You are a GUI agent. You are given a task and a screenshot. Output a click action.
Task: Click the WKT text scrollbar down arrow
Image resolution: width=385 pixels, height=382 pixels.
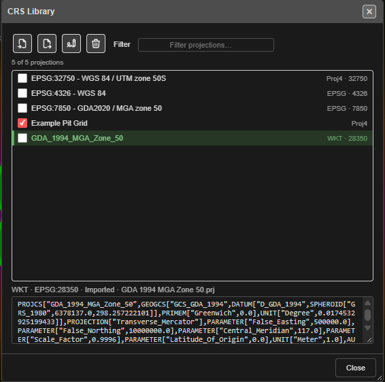pyautogui.click(x=367, y=328)
